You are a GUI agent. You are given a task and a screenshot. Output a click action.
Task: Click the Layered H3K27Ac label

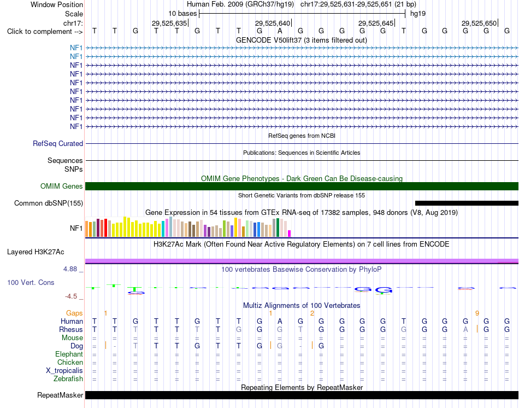click(x=36, y=252)
